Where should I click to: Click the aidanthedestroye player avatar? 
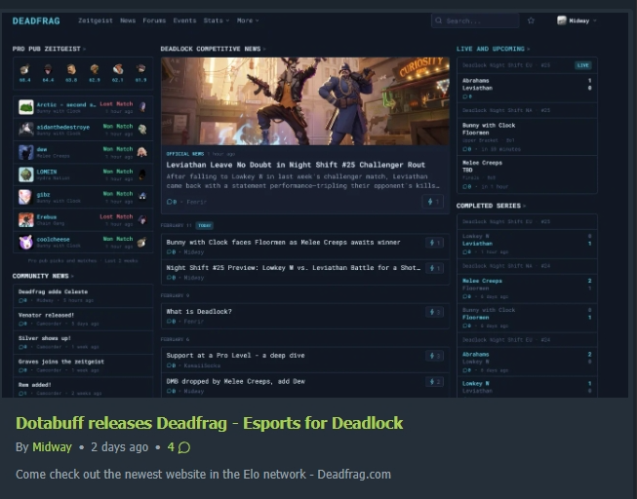[26, 130]
